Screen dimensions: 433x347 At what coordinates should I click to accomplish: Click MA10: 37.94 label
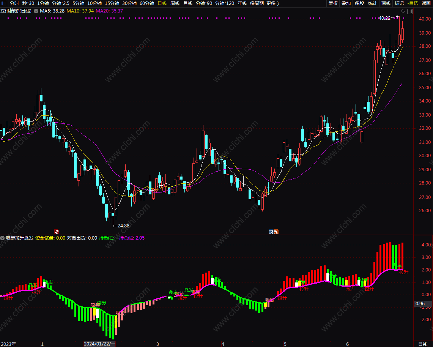(x=80, y=11)
